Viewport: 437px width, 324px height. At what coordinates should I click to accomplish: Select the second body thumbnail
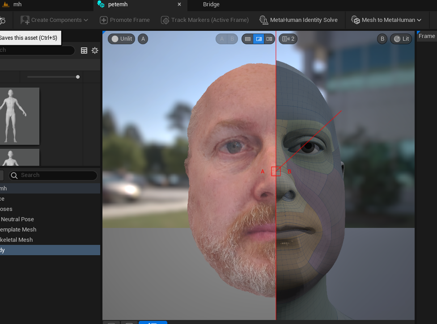pos(19,157)
